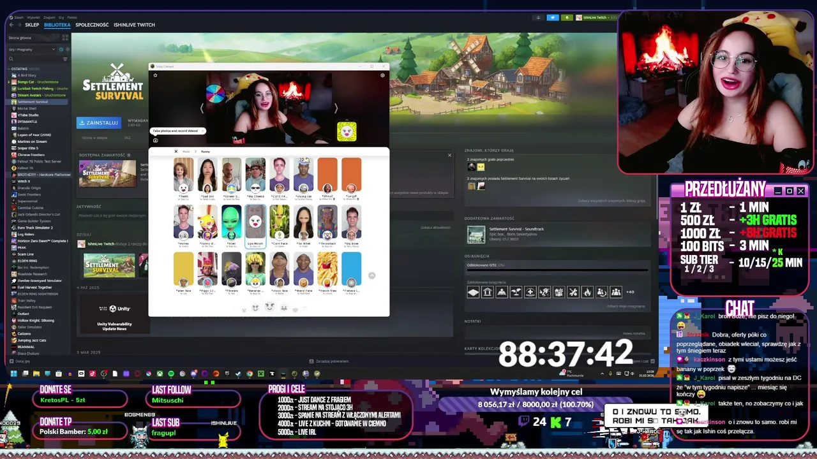Screen dimensions: 817x459
Task: Open the BIBLIOTEKA tab in Steam
Action: tap(57, 25)
